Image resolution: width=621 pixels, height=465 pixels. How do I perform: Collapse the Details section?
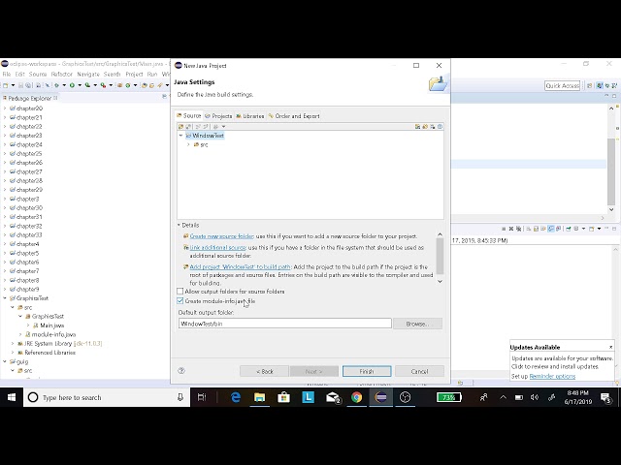(179, 225)
